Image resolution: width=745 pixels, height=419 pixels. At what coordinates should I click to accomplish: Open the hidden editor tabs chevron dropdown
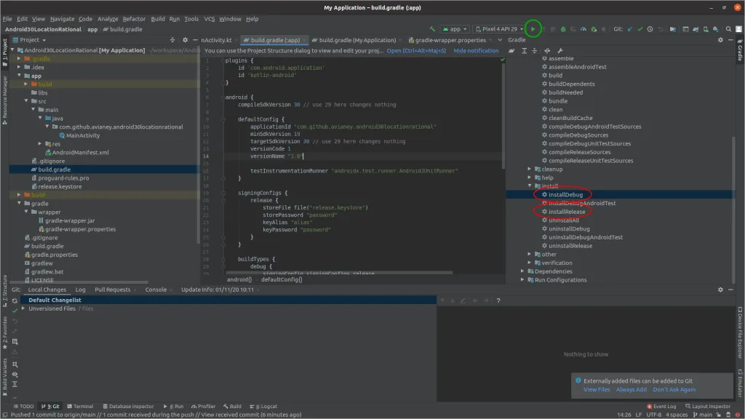[500, 40]
